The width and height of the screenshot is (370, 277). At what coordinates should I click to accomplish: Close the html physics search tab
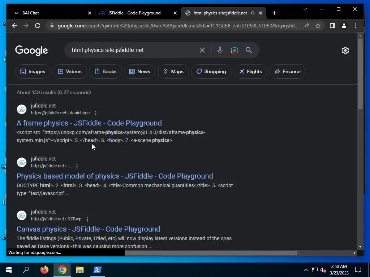tap(261, 13)
